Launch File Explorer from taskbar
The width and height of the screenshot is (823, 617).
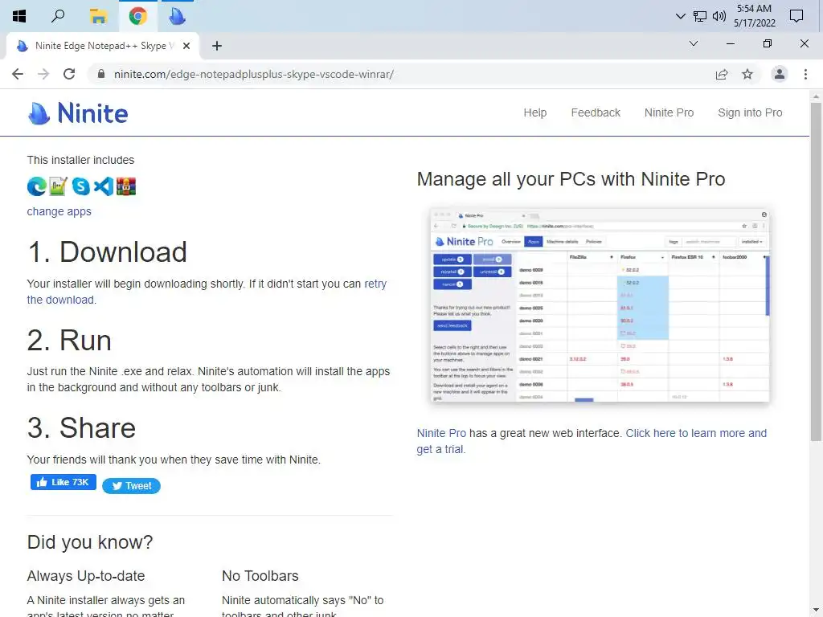point(97,16)
